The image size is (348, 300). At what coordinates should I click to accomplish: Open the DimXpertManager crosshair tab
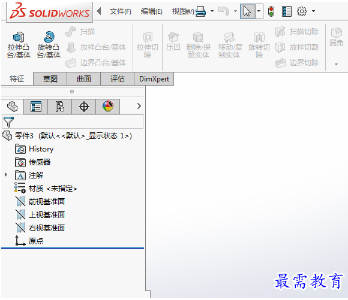point(84,107)
